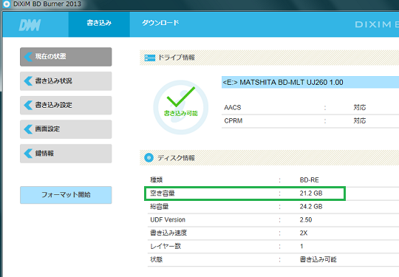Viewport: 399px width, 277px height.
Task: Click the DiXiM BD Burner 2013 window title
Action: click(47, 4)
